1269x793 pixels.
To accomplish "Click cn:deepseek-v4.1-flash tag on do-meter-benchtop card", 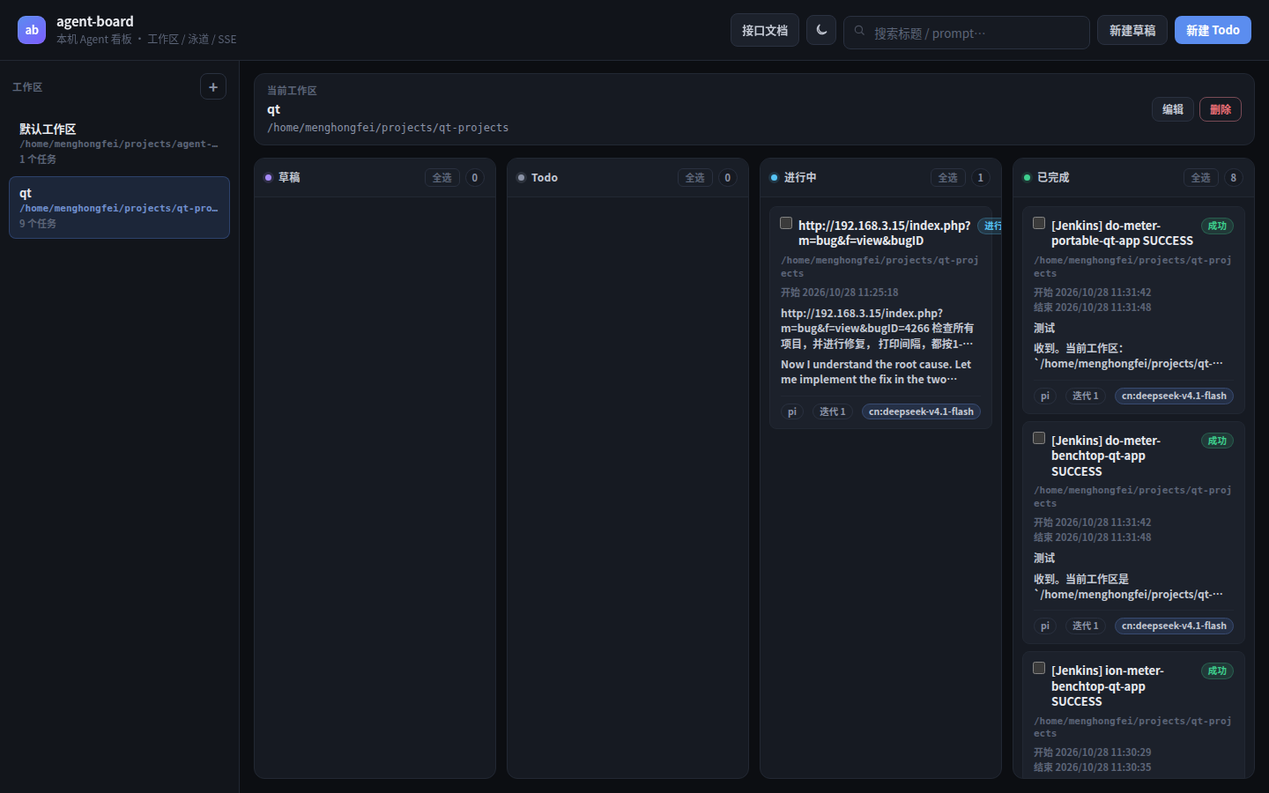I will point(1174,626).
